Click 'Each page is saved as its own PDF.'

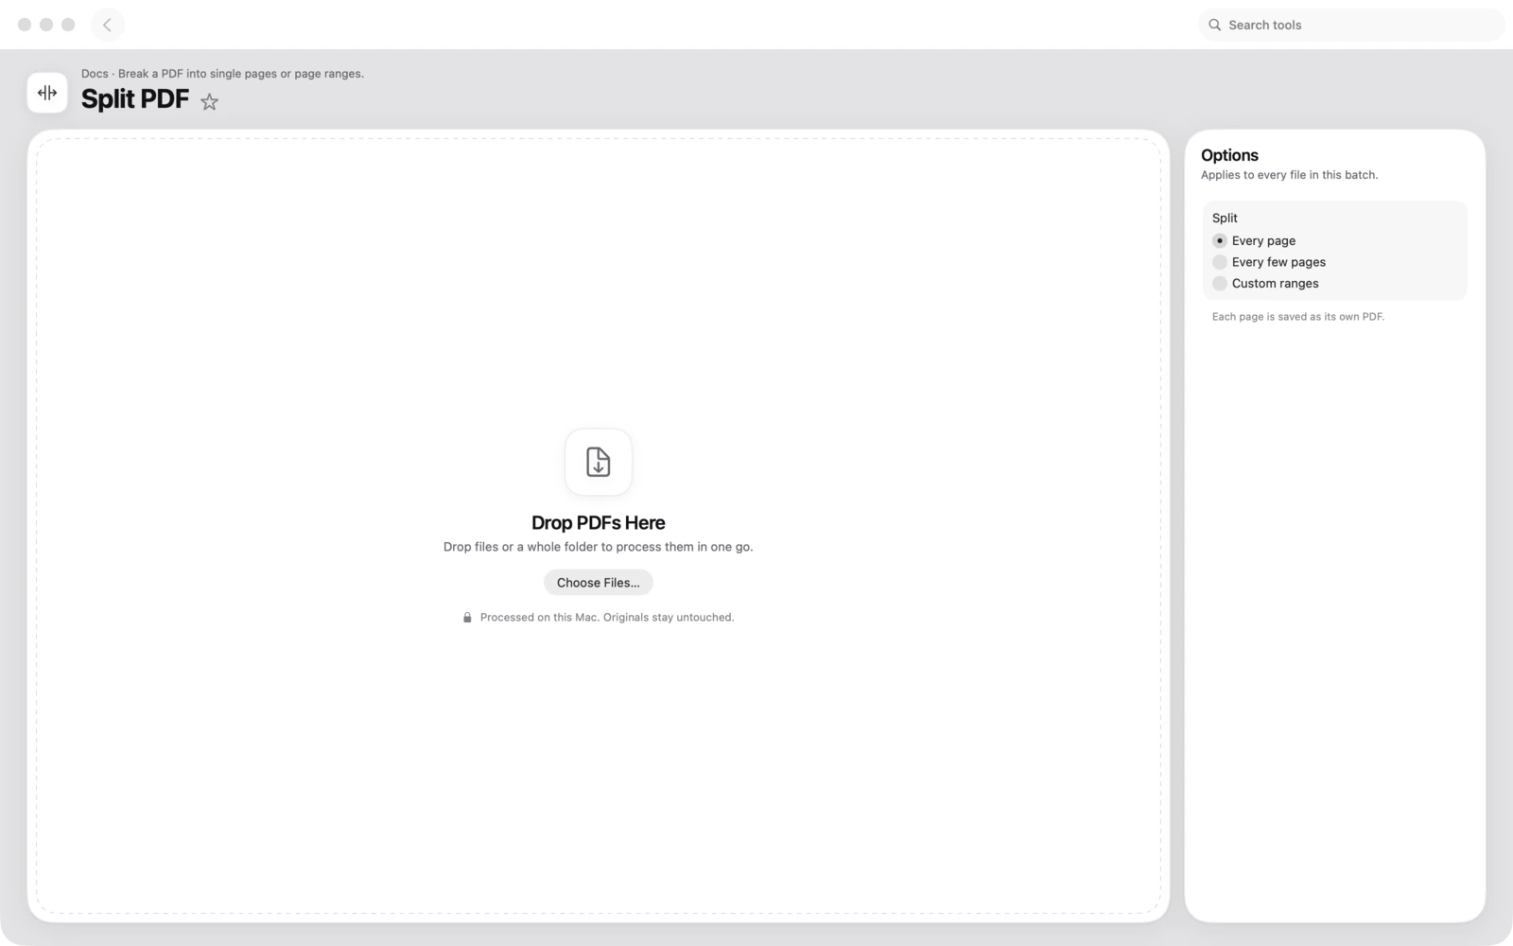(x=1298, y=317)
